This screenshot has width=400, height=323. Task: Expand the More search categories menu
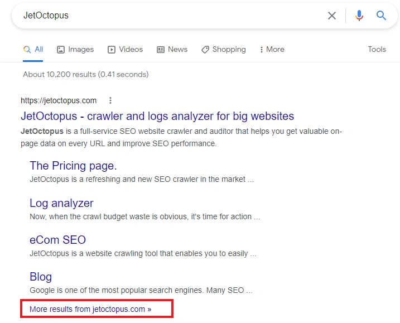272,49
